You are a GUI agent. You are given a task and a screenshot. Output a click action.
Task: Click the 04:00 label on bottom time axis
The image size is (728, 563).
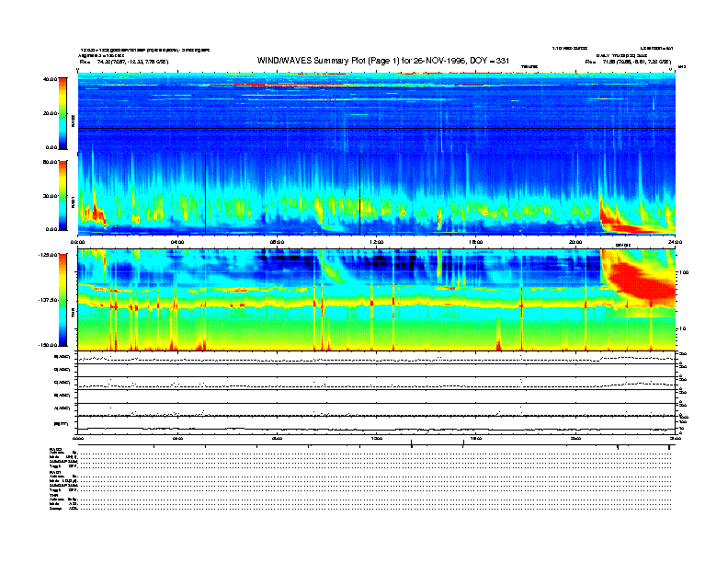[x=177, y=439]
